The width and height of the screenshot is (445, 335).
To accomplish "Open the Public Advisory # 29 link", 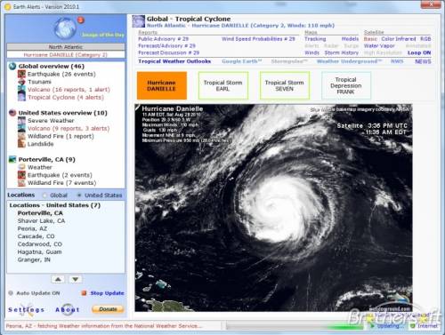I will coord(164,39).
